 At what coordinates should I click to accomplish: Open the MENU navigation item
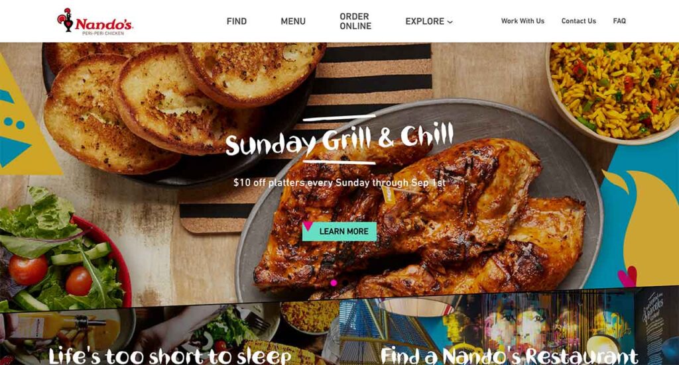pos(293,21)
